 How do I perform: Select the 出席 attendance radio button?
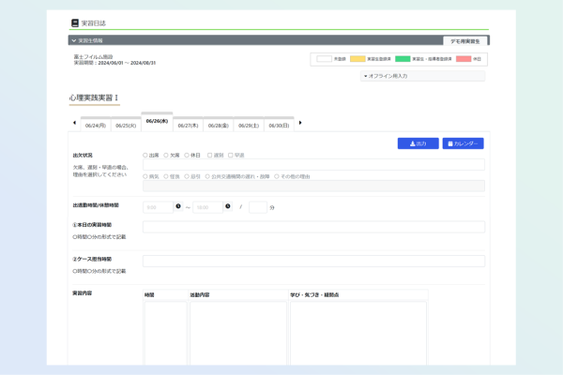145,156
